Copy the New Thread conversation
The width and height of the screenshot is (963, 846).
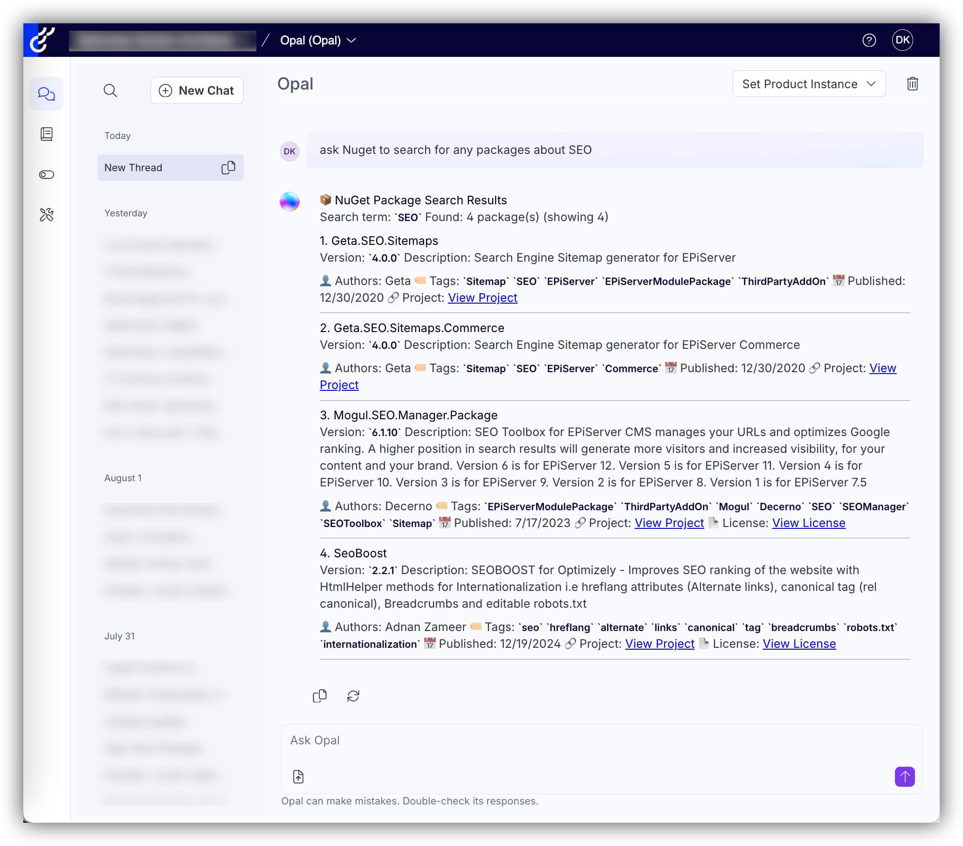tap(228, 167)
